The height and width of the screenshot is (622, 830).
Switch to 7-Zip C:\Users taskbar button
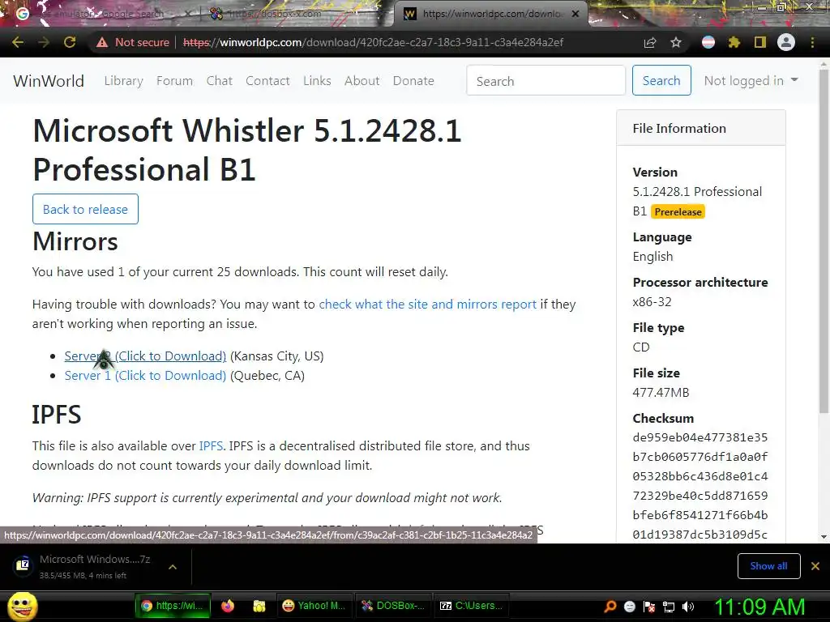(472, 606)
